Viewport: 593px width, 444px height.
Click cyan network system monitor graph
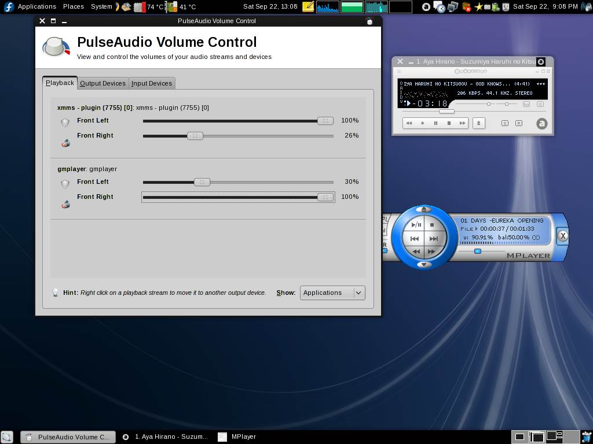pos(376,7)
